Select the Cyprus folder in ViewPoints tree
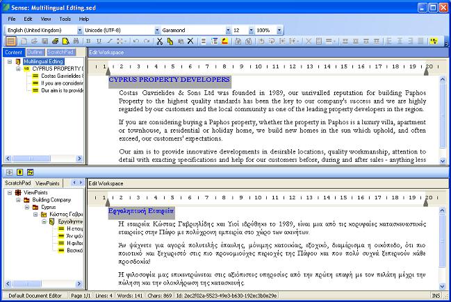Image resolution: width=451 pixels, height=302 pixels. pyautogui.click(x=47, y=207)
